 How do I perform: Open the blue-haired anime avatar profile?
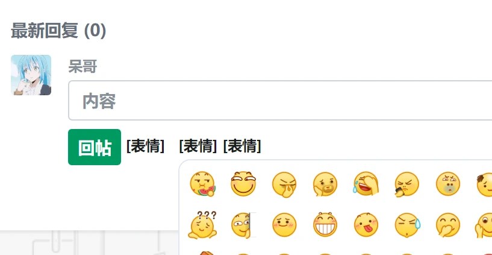pos(31,75)
